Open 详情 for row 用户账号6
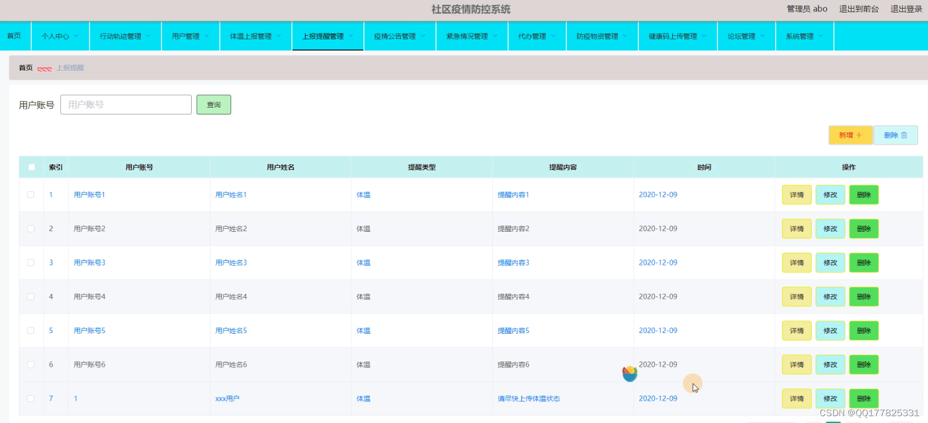This screenshot has width=928, height=423. tap(797, 365)
